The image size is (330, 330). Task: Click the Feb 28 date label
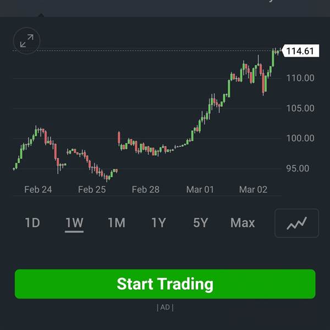146,189
